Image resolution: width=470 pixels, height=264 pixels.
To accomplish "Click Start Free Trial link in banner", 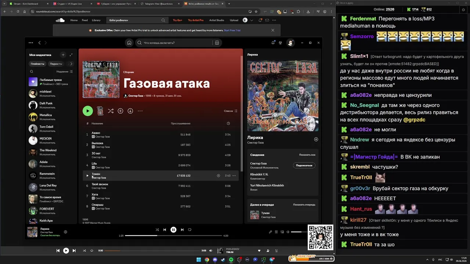I will point(232,30).
